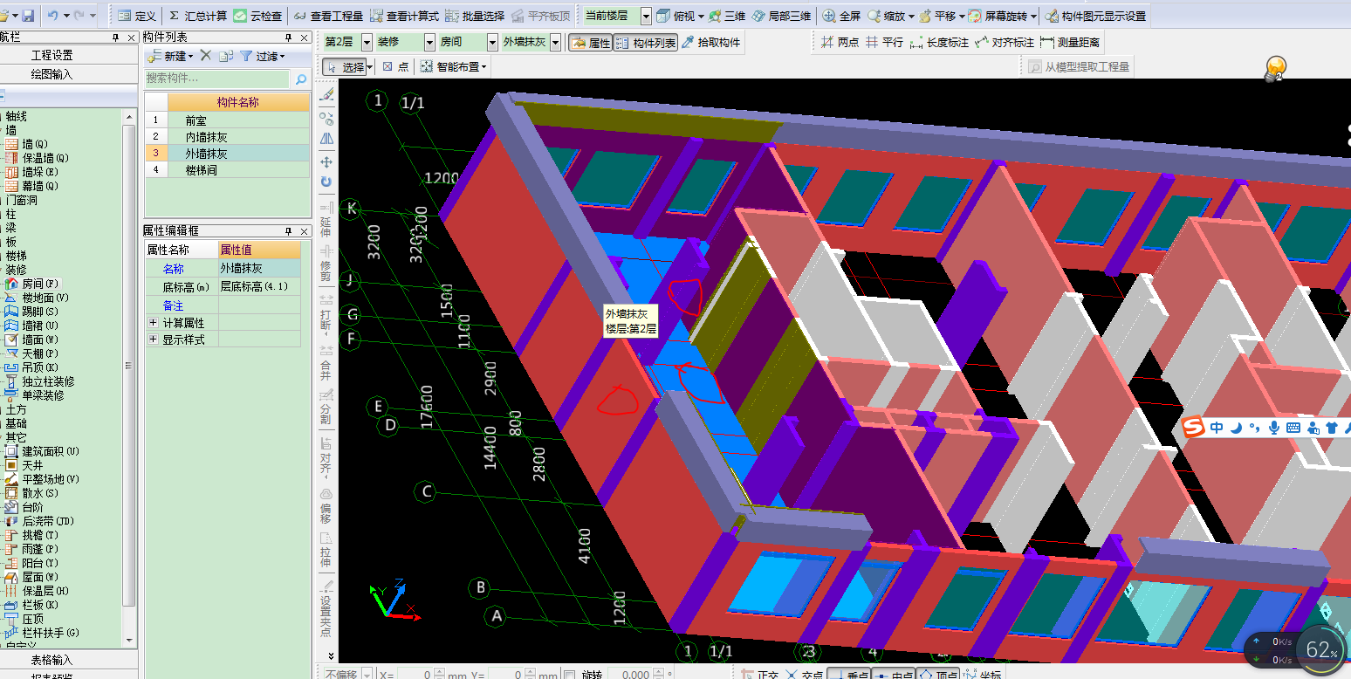Select 散水(S) in navigation tree
This screenshot has height=679, width=1351.
tap(32, 493)
